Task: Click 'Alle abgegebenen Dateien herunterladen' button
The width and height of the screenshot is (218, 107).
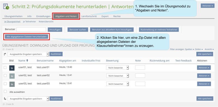Action: coord(26,37)
